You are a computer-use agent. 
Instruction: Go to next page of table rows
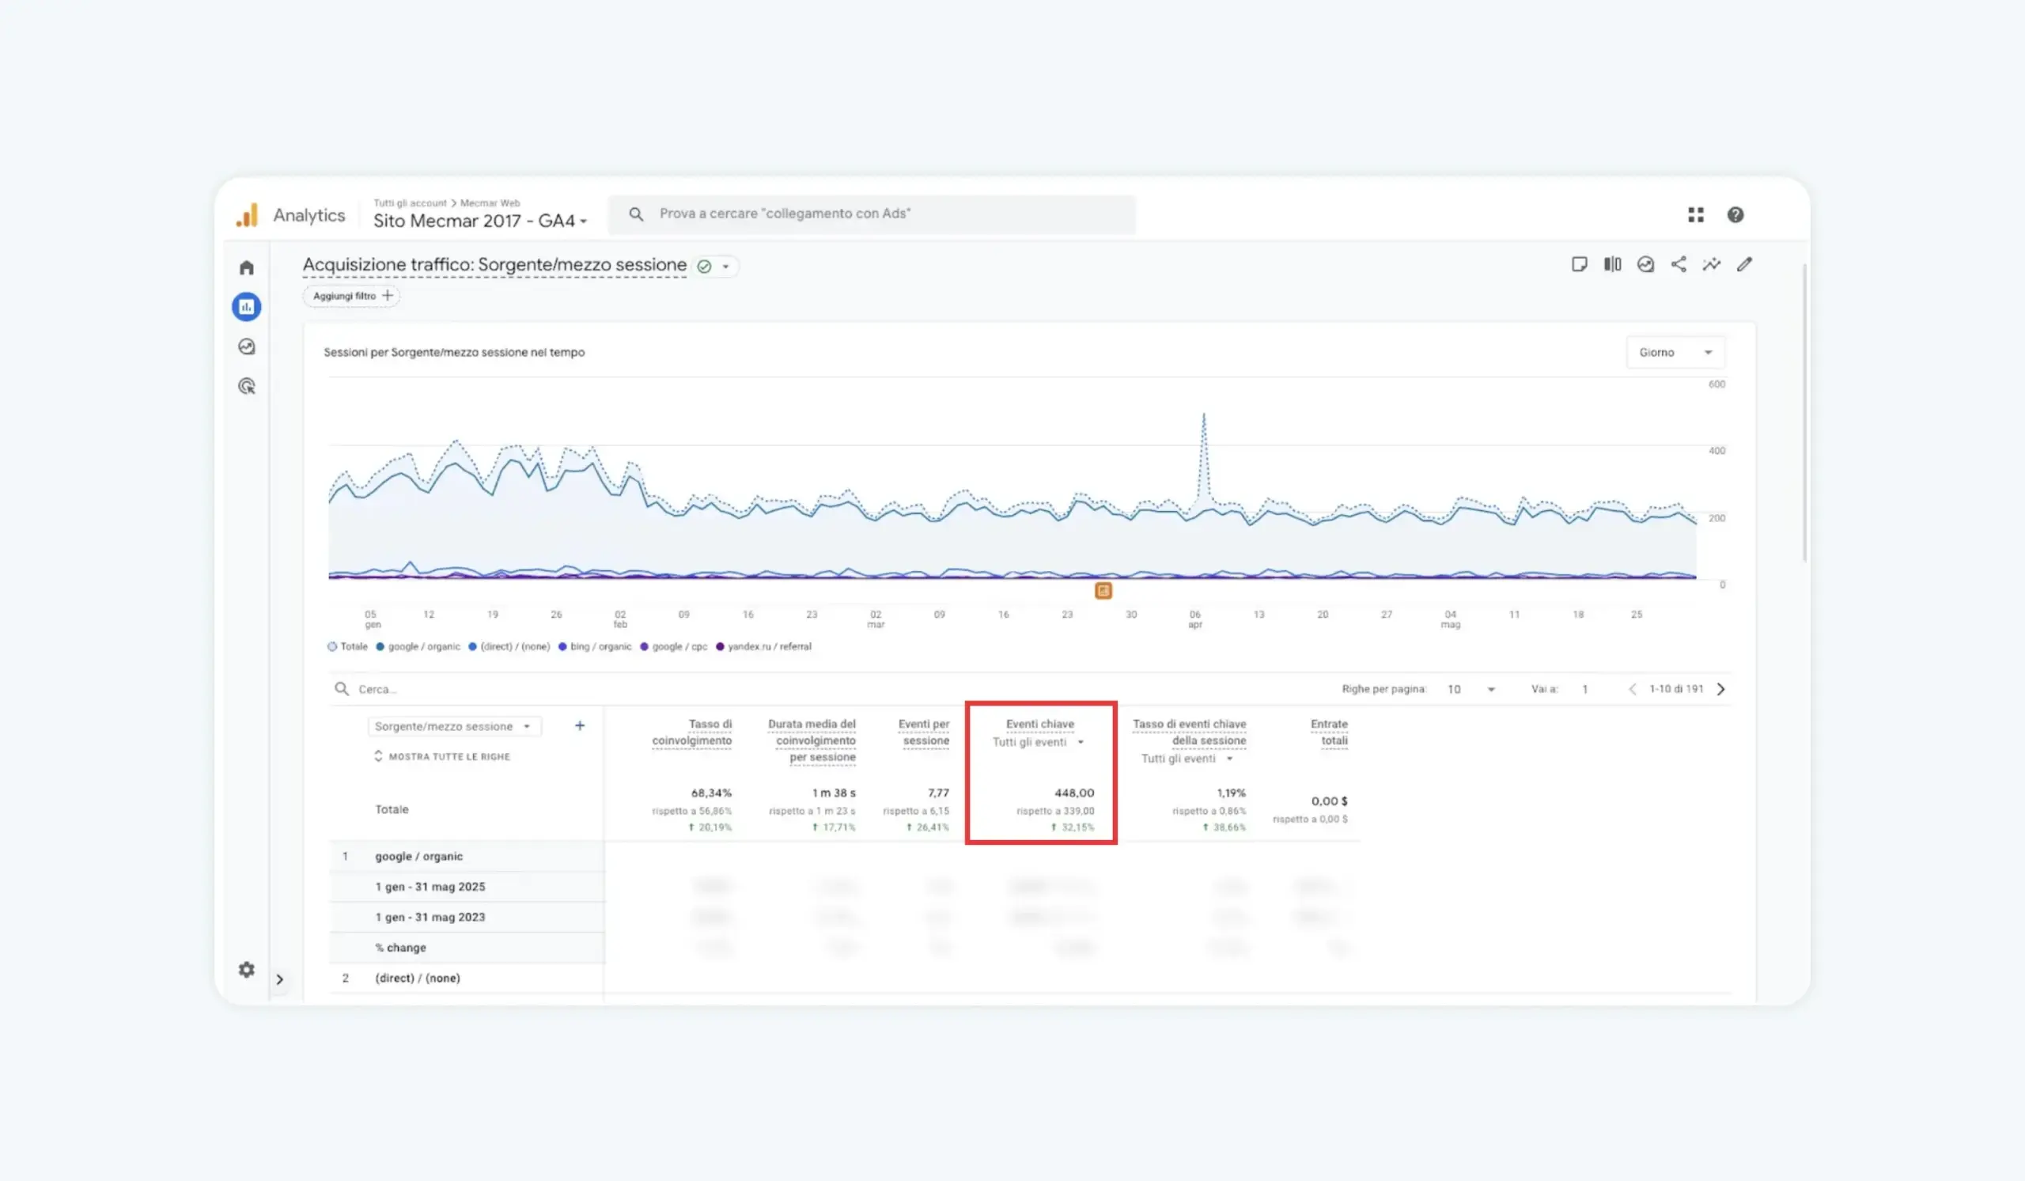pos(1720,689)
